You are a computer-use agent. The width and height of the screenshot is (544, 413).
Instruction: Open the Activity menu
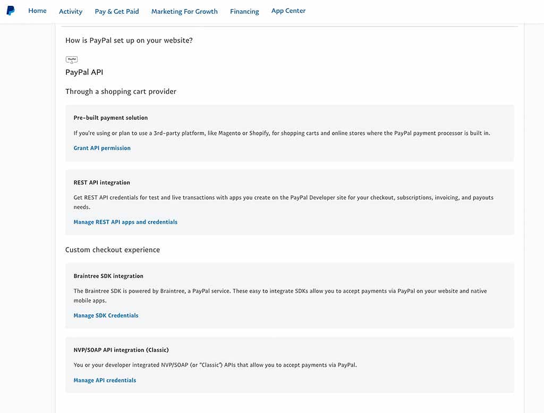pyautogui.click(x=71, y=12)
